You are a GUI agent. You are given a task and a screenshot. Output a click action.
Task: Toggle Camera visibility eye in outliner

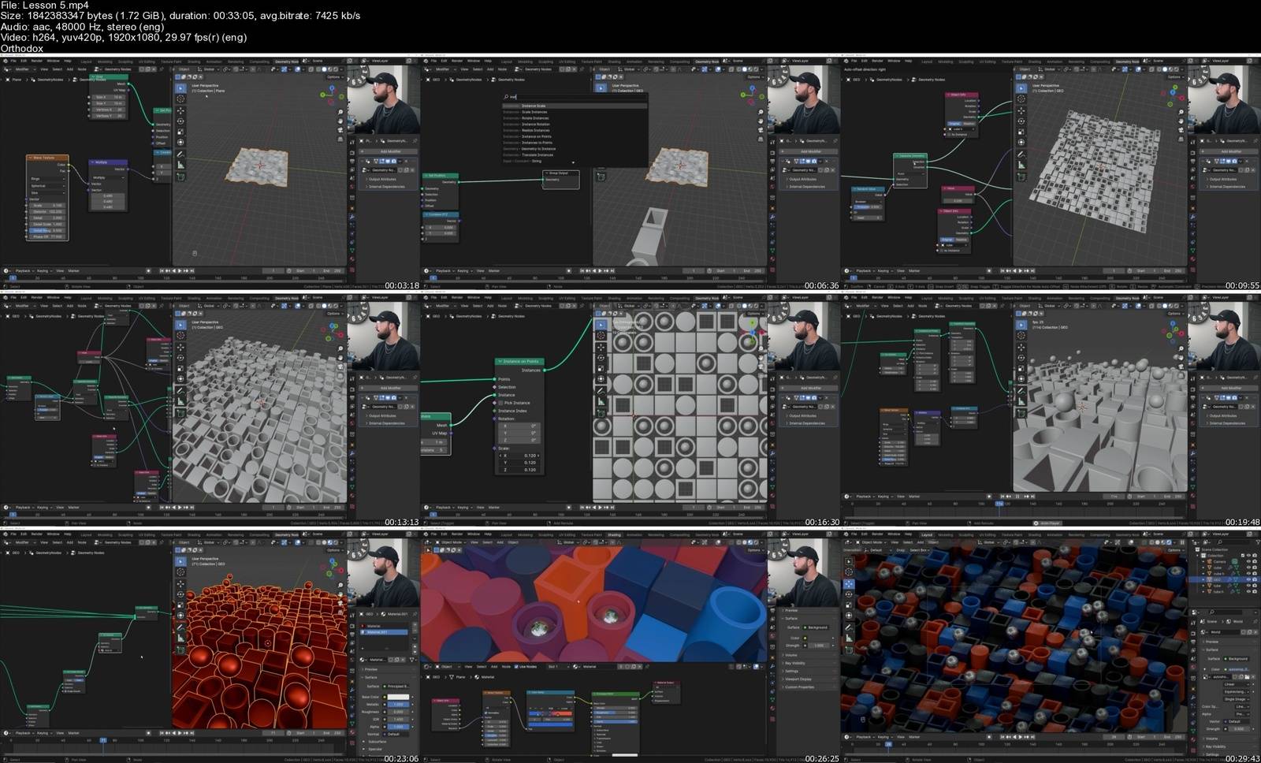pyautogui.click(x=1248, y=561)
